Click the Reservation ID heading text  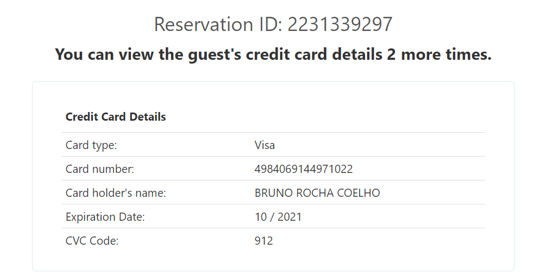(x=273, y=24)
